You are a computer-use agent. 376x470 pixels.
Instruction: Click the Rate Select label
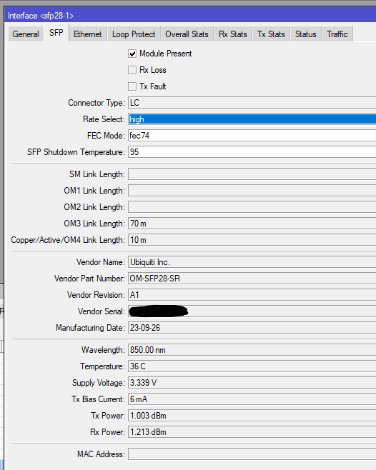click(x=104, y=119)
